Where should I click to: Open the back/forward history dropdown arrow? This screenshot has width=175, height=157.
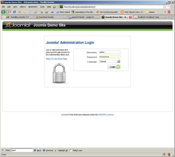coord(10,12)
